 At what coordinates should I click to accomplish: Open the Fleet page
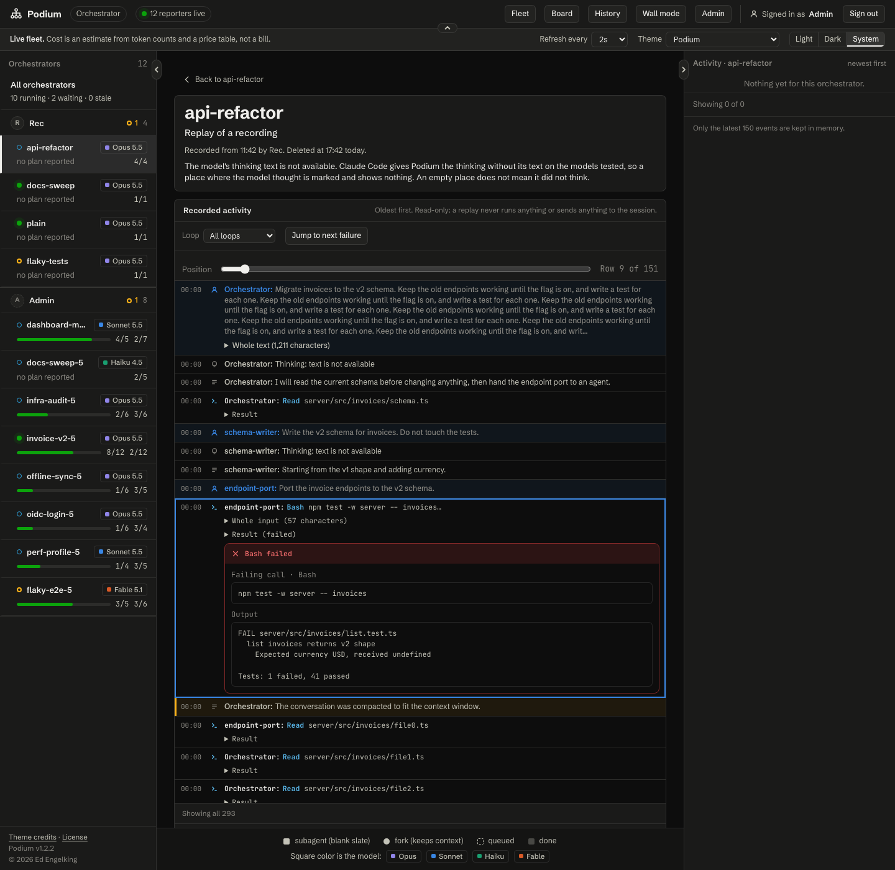(520, 14)
